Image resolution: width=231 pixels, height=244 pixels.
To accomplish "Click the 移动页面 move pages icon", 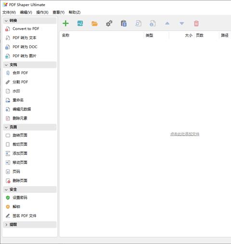I will 8,163.
